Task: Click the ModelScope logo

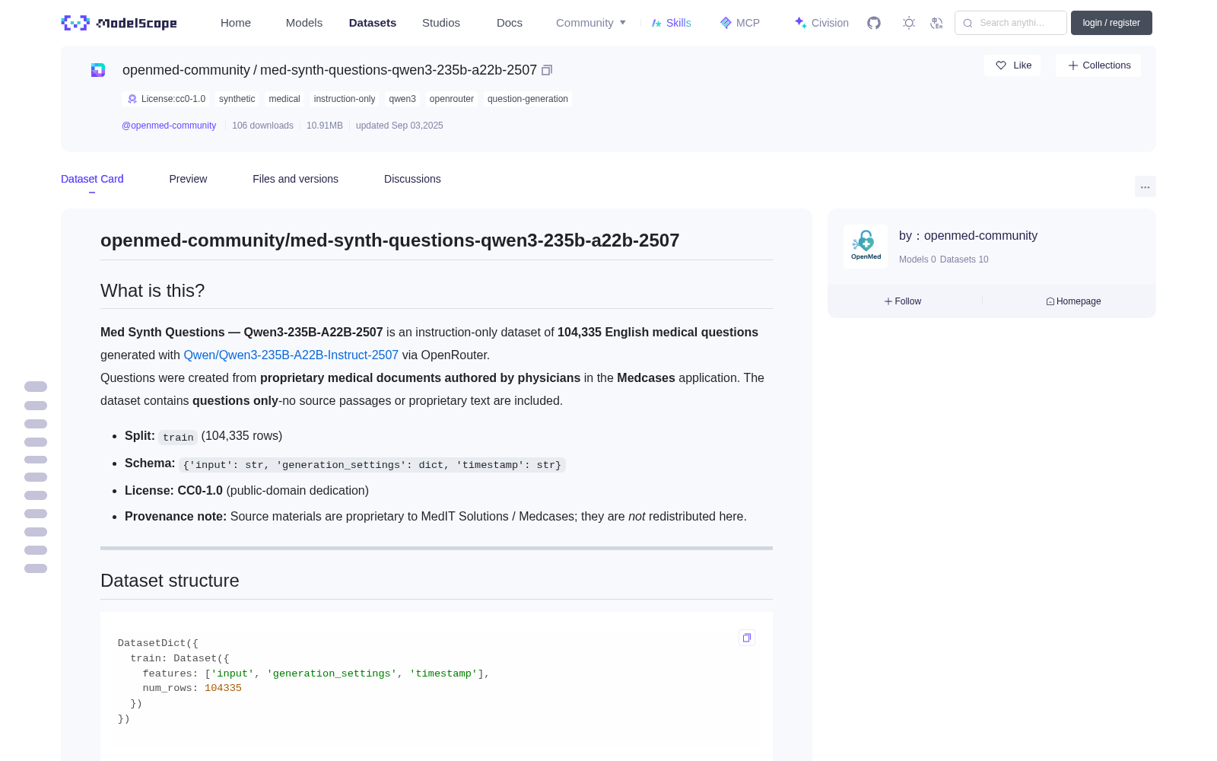Action: pyautogui.click(x=119, y=23)
